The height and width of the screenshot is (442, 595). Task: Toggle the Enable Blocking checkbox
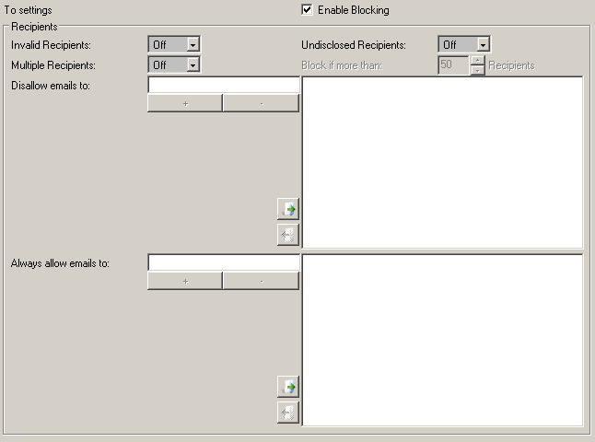coord(308,10)
